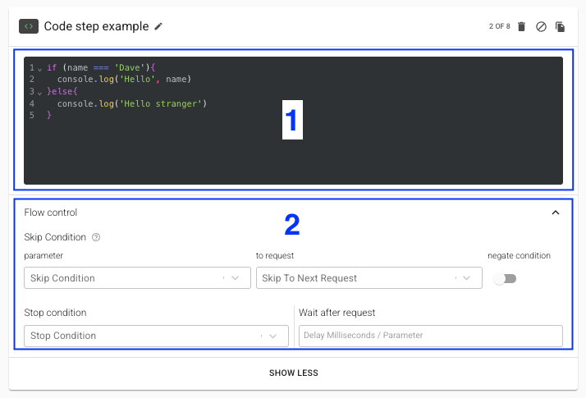Click the 2 OF 8 step counter
The height and width of the screenshot is (398, 586).
point(499,26)
